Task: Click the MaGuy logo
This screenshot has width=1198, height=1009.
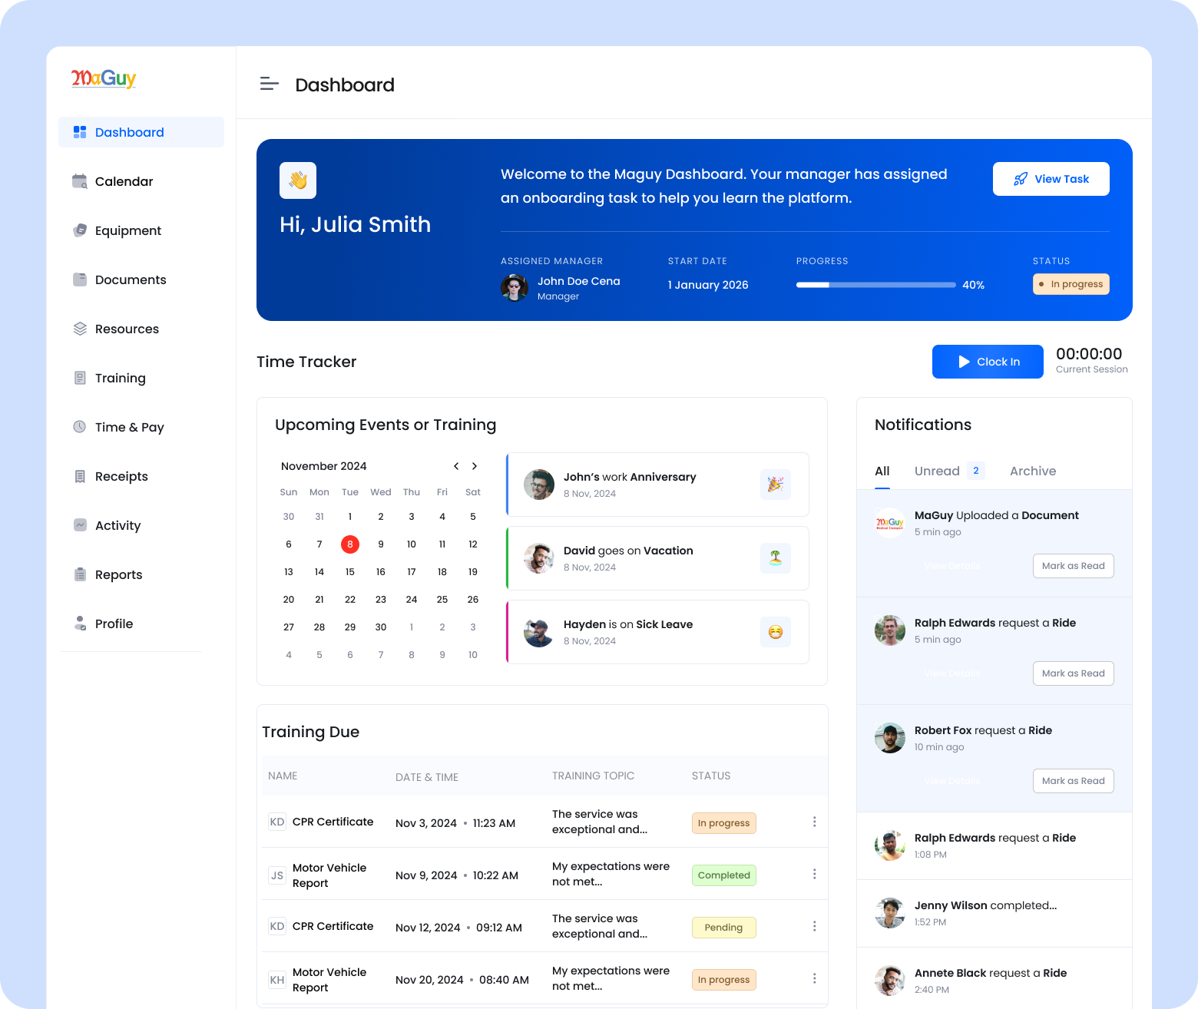Action: 104,78
